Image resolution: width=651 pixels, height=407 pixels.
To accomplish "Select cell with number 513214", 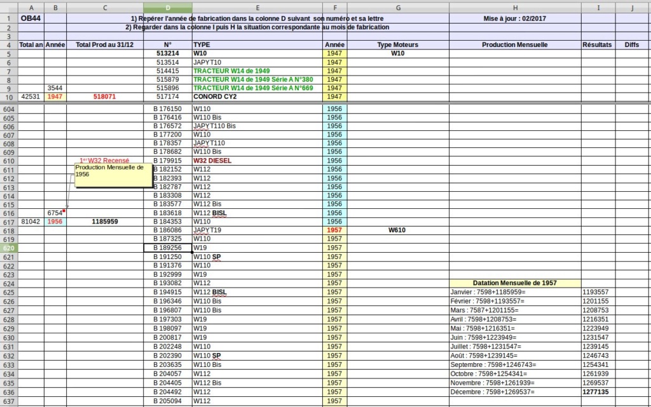I will tap(168, 53).
